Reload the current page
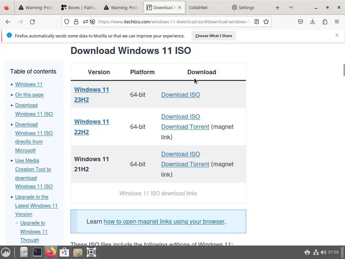 32,22
